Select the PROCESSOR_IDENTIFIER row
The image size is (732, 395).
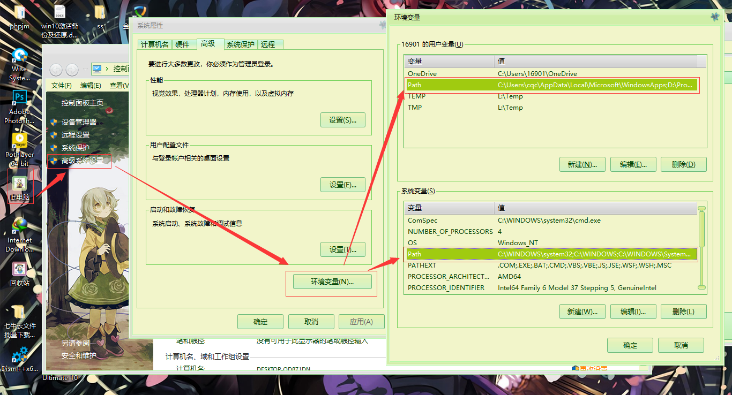551,287
